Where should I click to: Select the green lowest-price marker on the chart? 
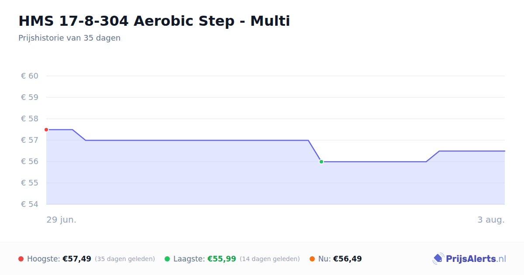(x=321, y=162)
